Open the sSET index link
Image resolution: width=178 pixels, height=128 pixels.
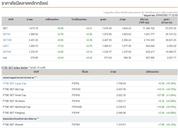[6, 46]
